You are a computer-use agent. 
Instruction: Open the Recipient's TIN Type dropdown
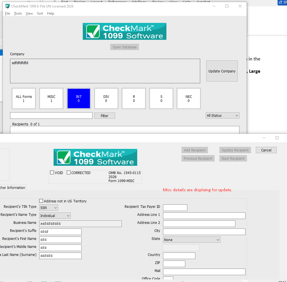[x=49, y=208]
